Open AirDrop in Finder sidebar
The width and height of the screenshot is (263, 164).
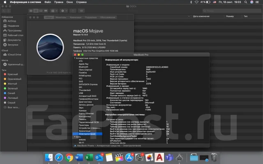coord(12,21)
